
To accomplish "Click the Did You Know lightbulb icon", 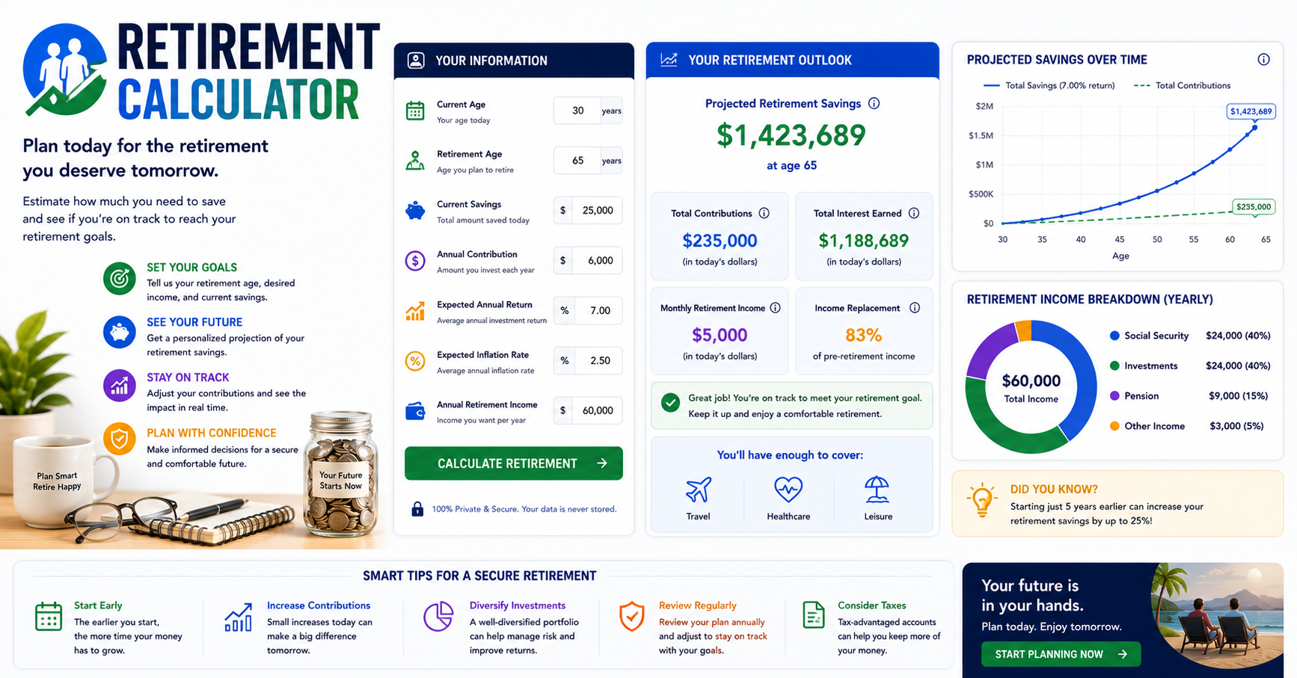I will pos(981,500).
